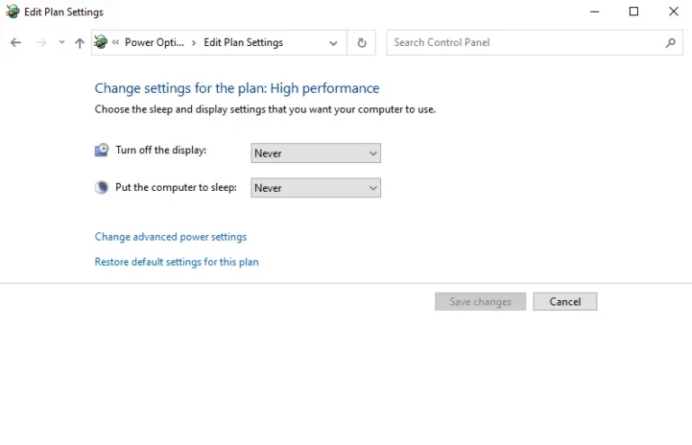692x445 pixels.
Task: Click Restore default settings for this plan
Action: [177, 262]
